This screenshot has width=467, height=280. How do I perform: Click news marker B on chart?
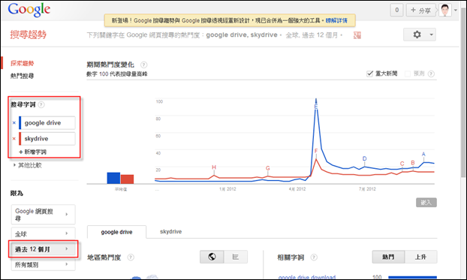tap(413, 163)
